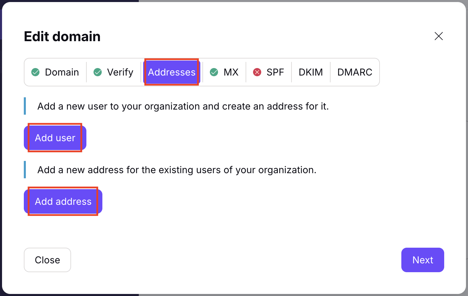Click the Edit domain dialog title

click(62, 36)
